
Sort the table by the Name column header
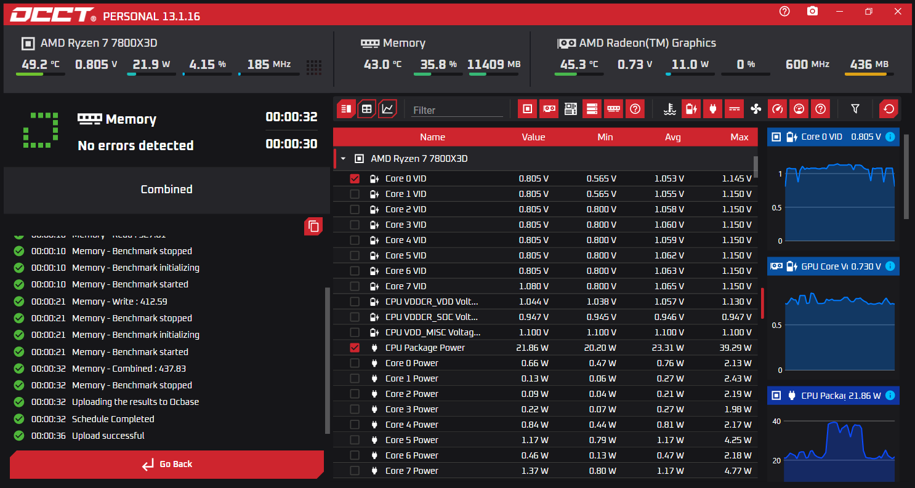(x=432, y=137)
